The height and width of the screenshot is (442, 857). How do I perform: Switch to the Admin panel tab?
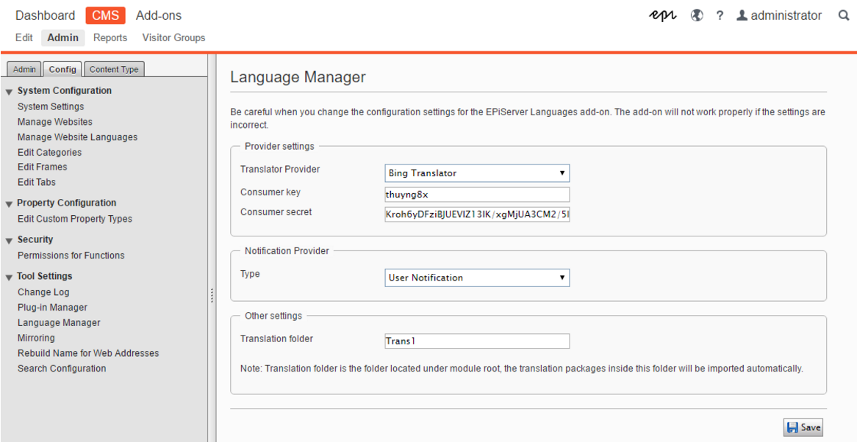pos(24,69)
